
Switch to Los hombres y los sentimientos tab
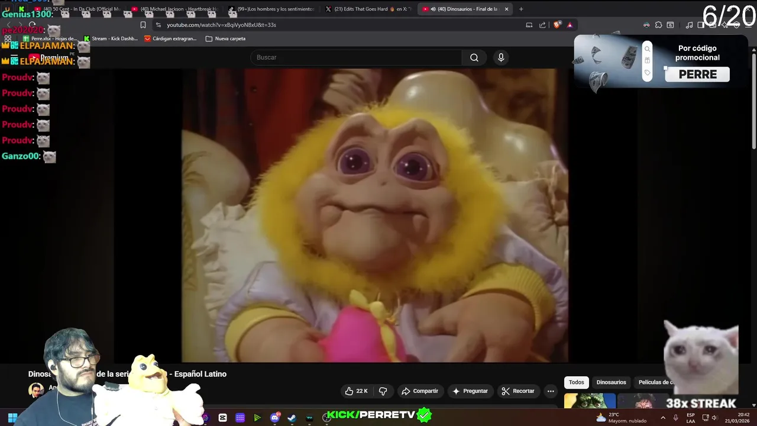coord(272,9)
